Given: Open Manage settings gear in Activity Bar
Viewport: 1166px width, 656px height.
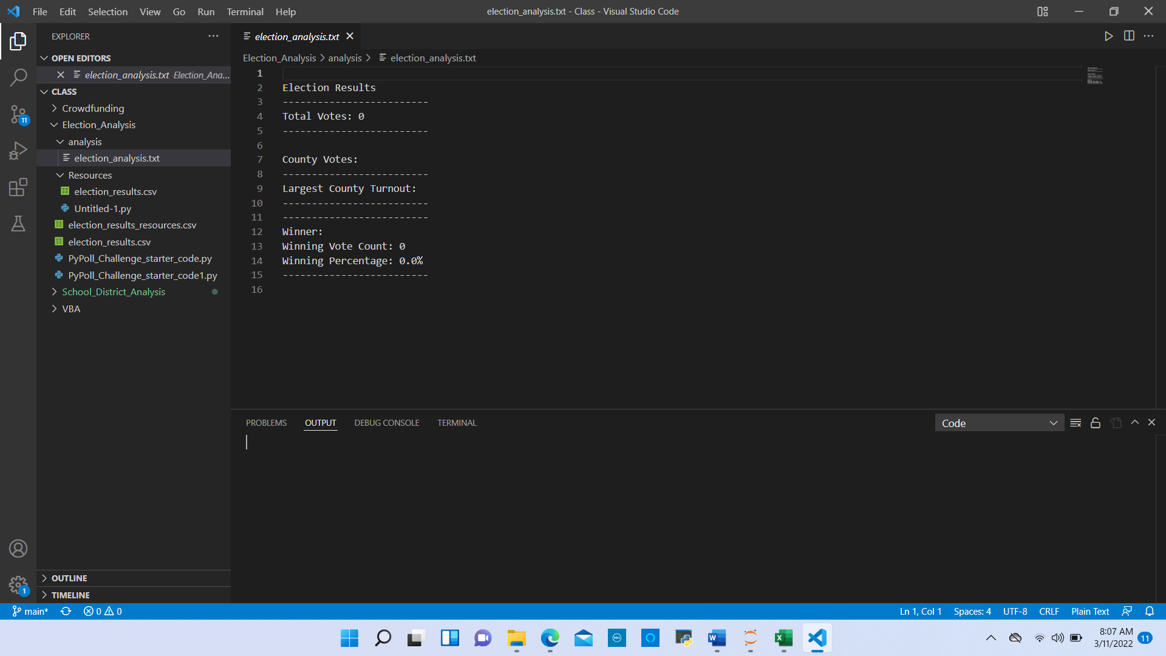Looking at the screenshot, I should [18, 585].
